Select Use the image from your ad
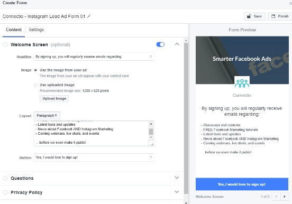 [35, 70]
